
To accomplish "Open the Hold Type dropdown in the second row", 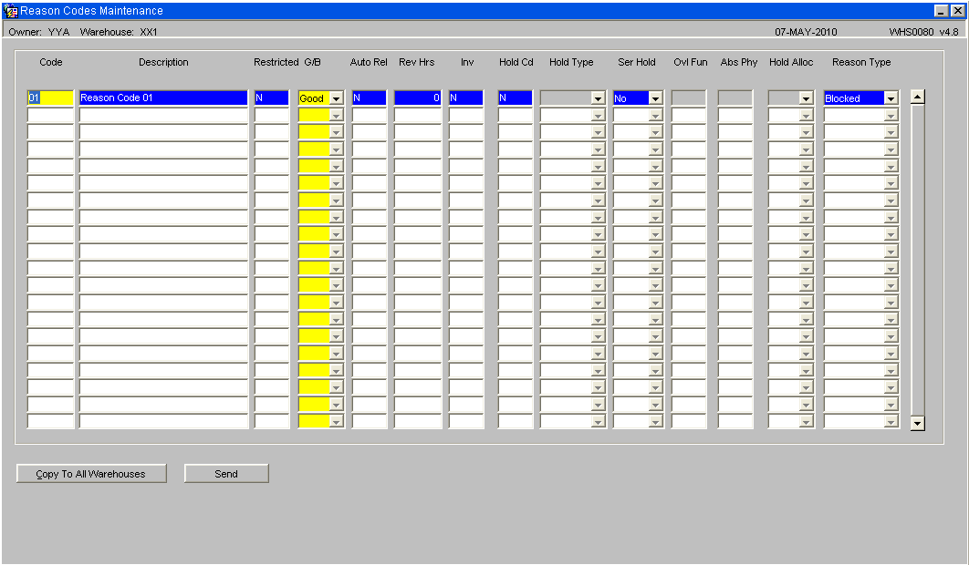I will [598, 116].
